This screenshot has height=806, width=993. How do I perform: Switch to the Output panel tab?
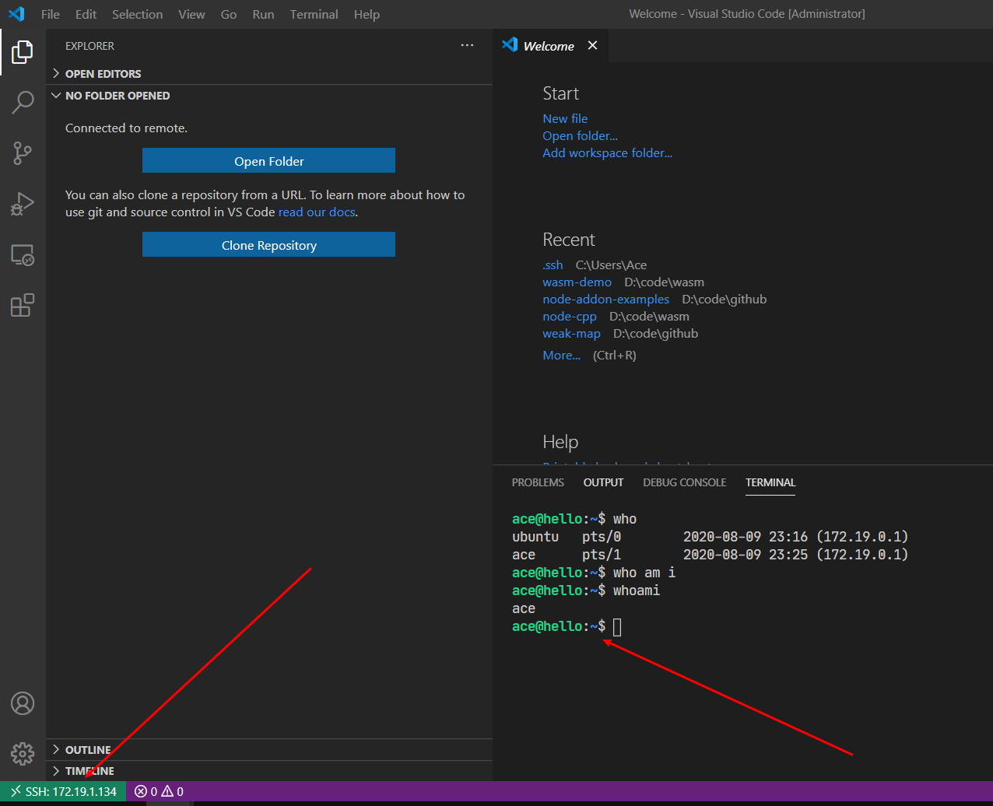point(603,482)
